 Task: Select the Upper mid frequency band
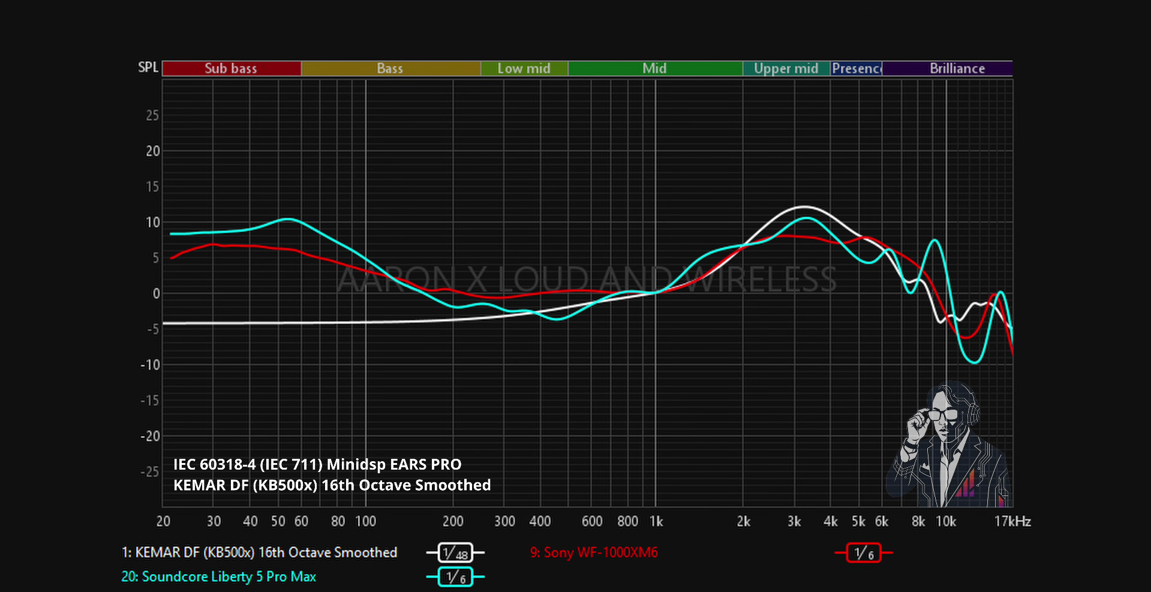click(786, 68)
